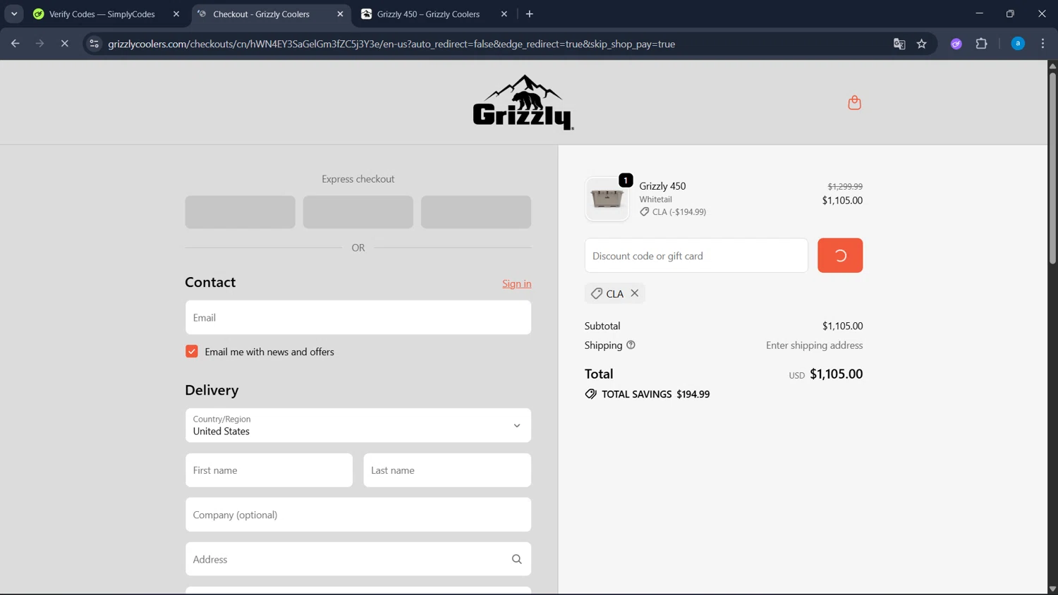Open a new browser tab
Viewport: 1058px width, 595px height.
[x=530, y=14]
